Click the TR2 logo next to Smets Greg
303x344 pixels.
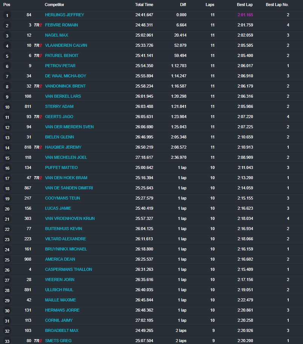[x=38, y=341]
